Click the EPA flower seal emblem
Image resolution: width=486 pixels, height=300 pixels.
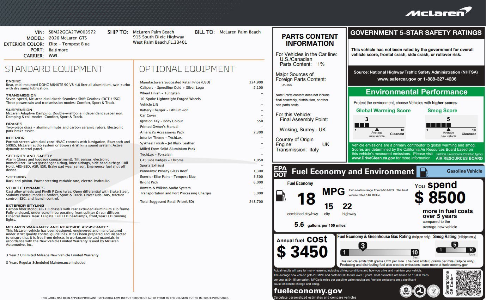coord(406,291)
